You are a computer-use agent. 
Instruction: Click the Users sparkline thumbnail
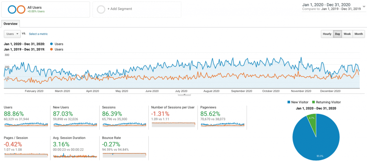pos(26,125)
